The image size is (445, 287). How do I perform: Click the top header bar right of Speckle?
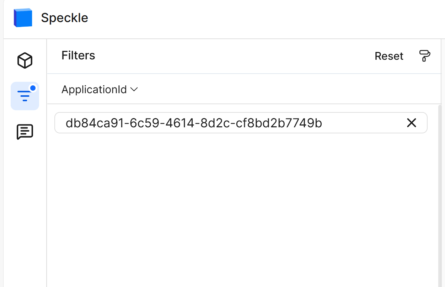267,18
